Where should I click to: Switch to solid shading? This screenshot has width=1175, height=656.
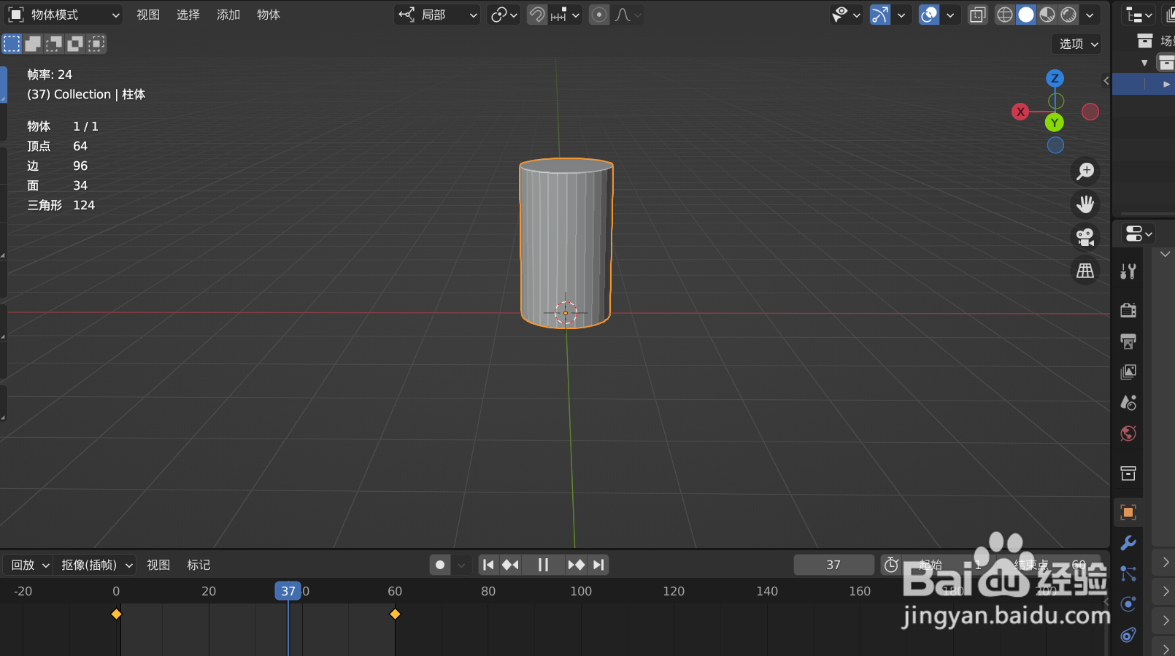(x=1026, y=15)
